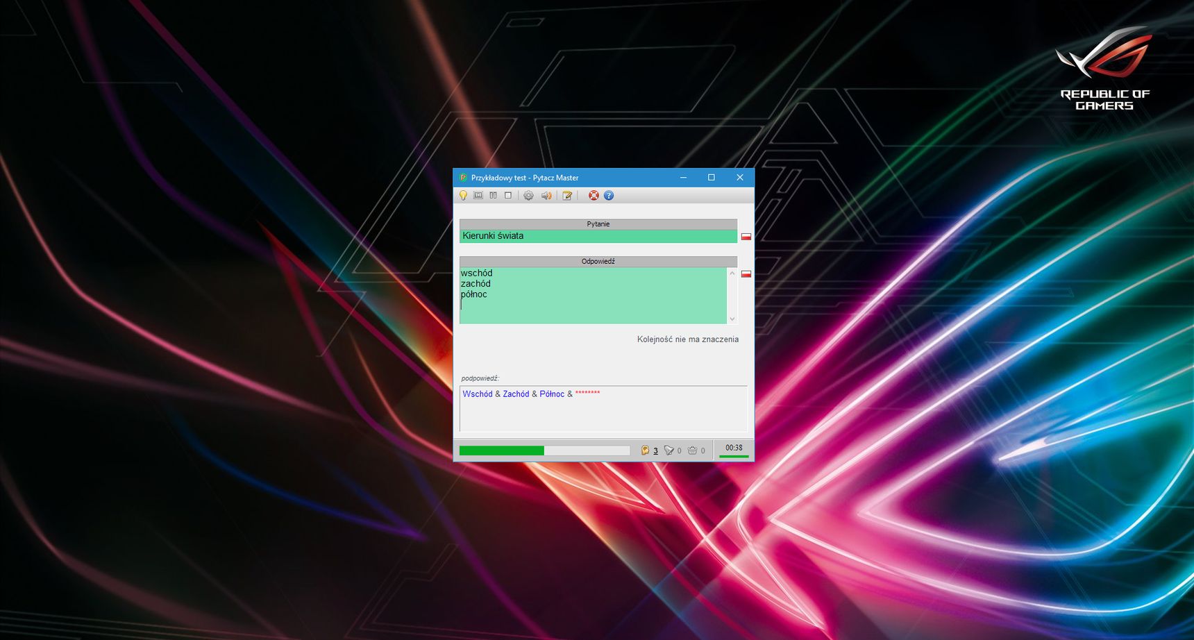The image size is (1194, 640).
Task: Click the 1:1 view toolbar icon
Action: [x=478, y=196]
